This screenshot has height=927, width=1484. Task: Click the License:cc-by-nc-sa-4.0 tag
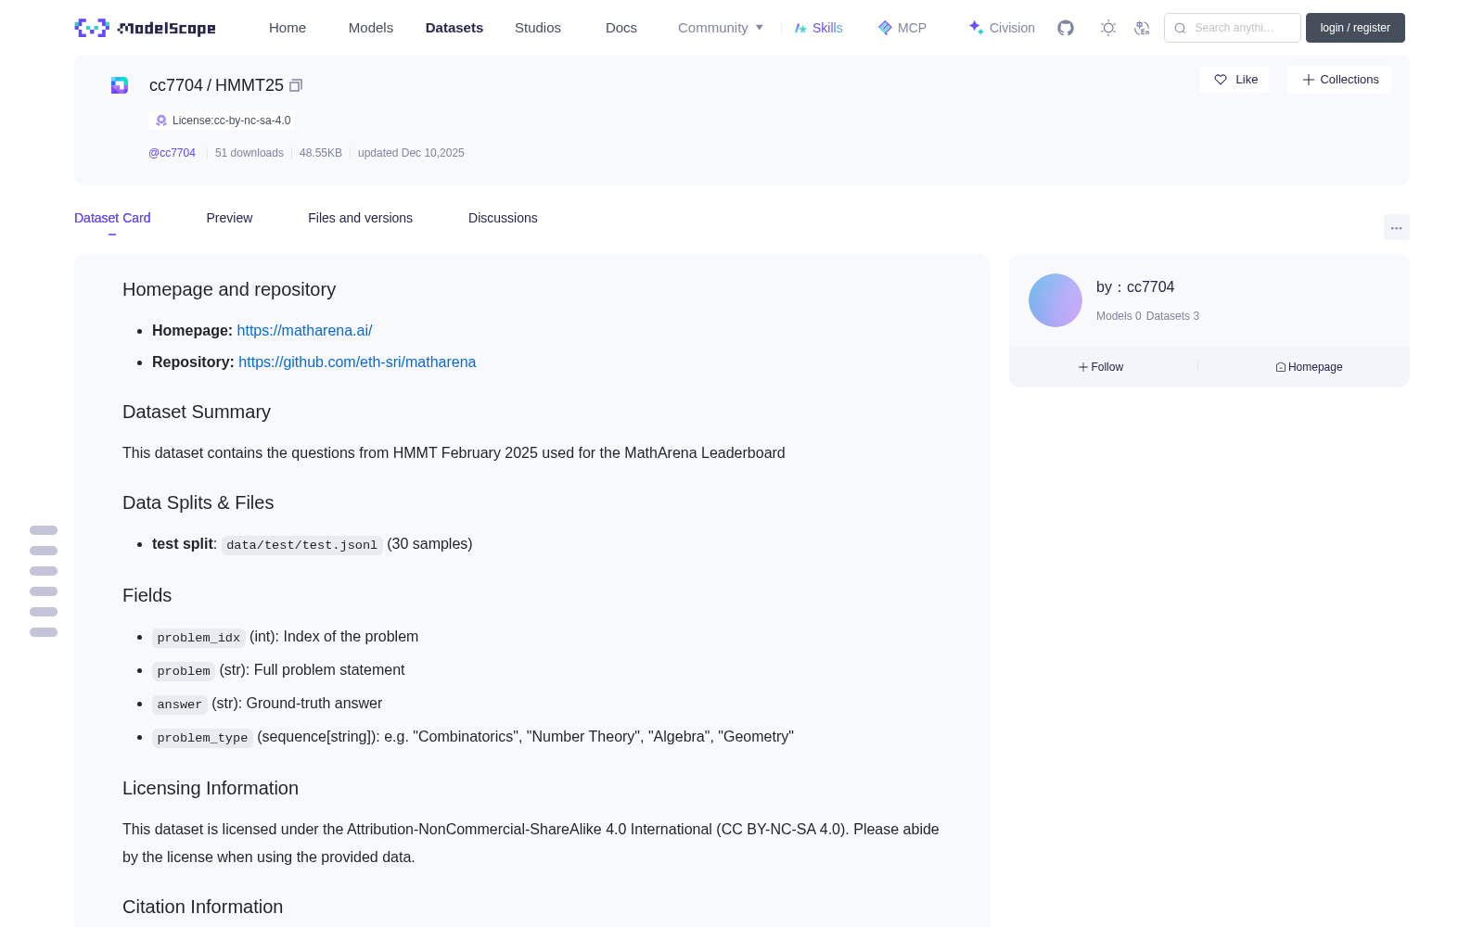(x=223, y=121)
